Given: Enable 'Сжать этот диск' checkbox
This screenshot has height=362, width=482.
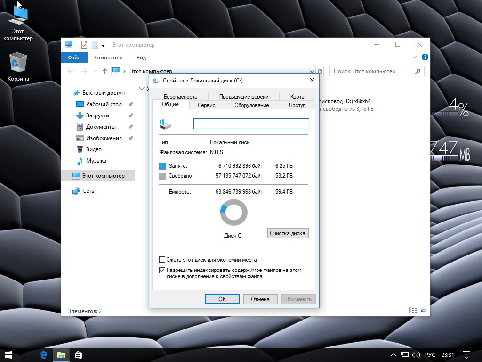Looking at the screenshot, I should point(162,260).
